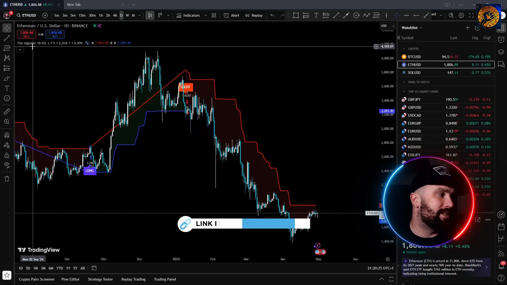Open the Fibonacci and Gann tools
The height and width of the screenshot is (285, 507).
click(7, 48)
